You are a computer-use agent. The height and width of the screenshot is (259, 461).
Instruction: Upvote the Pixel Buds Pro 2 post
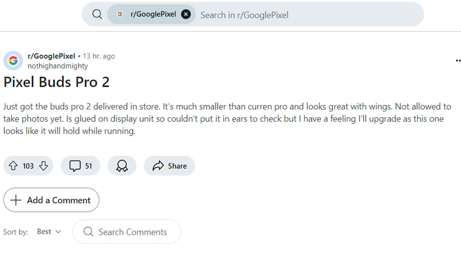click(13, 166)
